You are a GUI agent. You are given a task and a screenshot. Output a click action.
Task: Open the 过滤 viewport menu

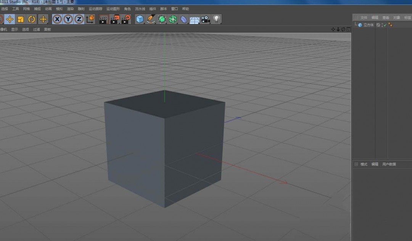(x=36, y=29)
